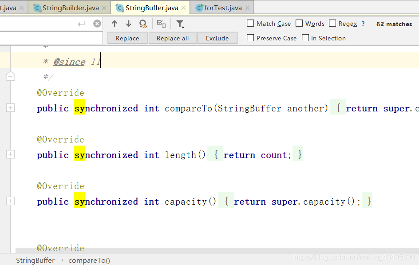Screen dimensions: 419x265
Task: Enable In Selection checkbox
Action: coord(305,38)
